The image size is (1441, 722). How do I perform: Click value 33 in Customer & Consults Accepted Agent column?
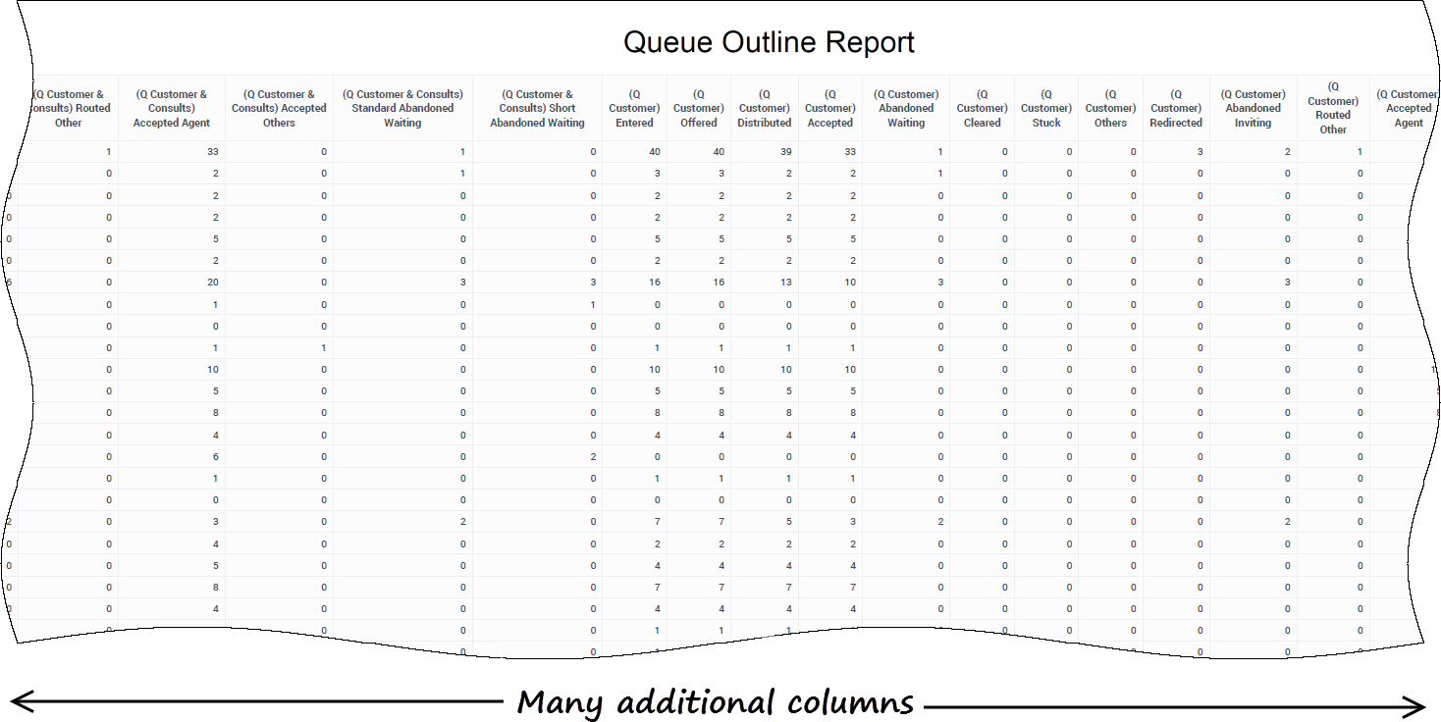tap(212, 152)
